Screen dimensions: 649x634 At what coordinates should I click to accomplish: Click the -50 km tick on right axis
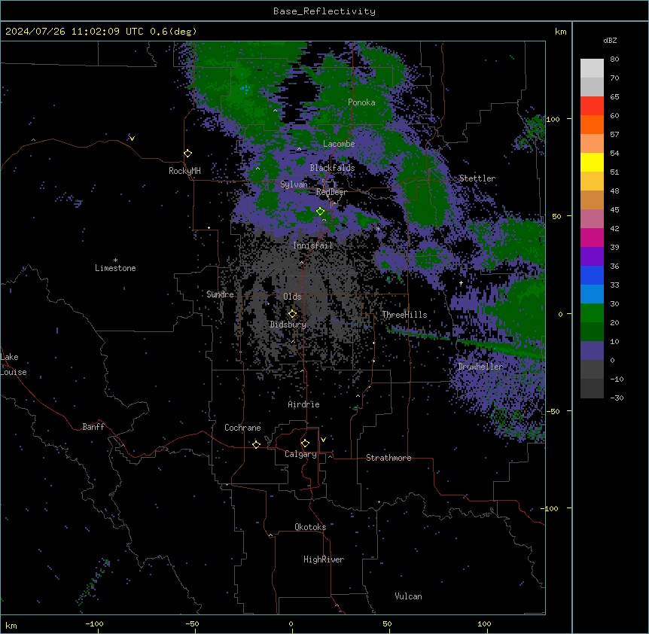tap(553, 411)
